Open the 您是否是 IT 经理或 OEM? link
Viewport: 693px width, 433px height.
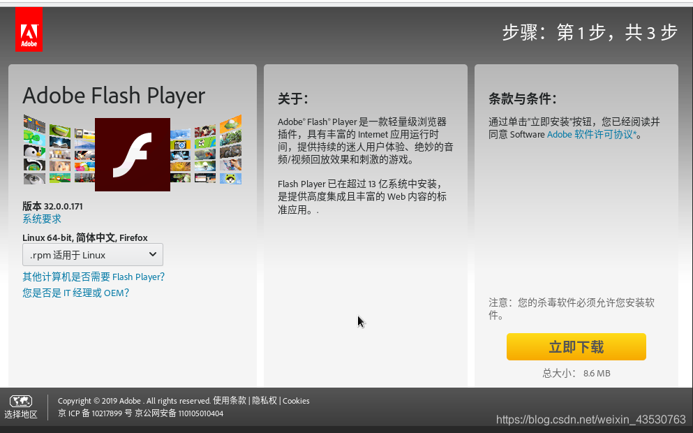pos(76,293)
